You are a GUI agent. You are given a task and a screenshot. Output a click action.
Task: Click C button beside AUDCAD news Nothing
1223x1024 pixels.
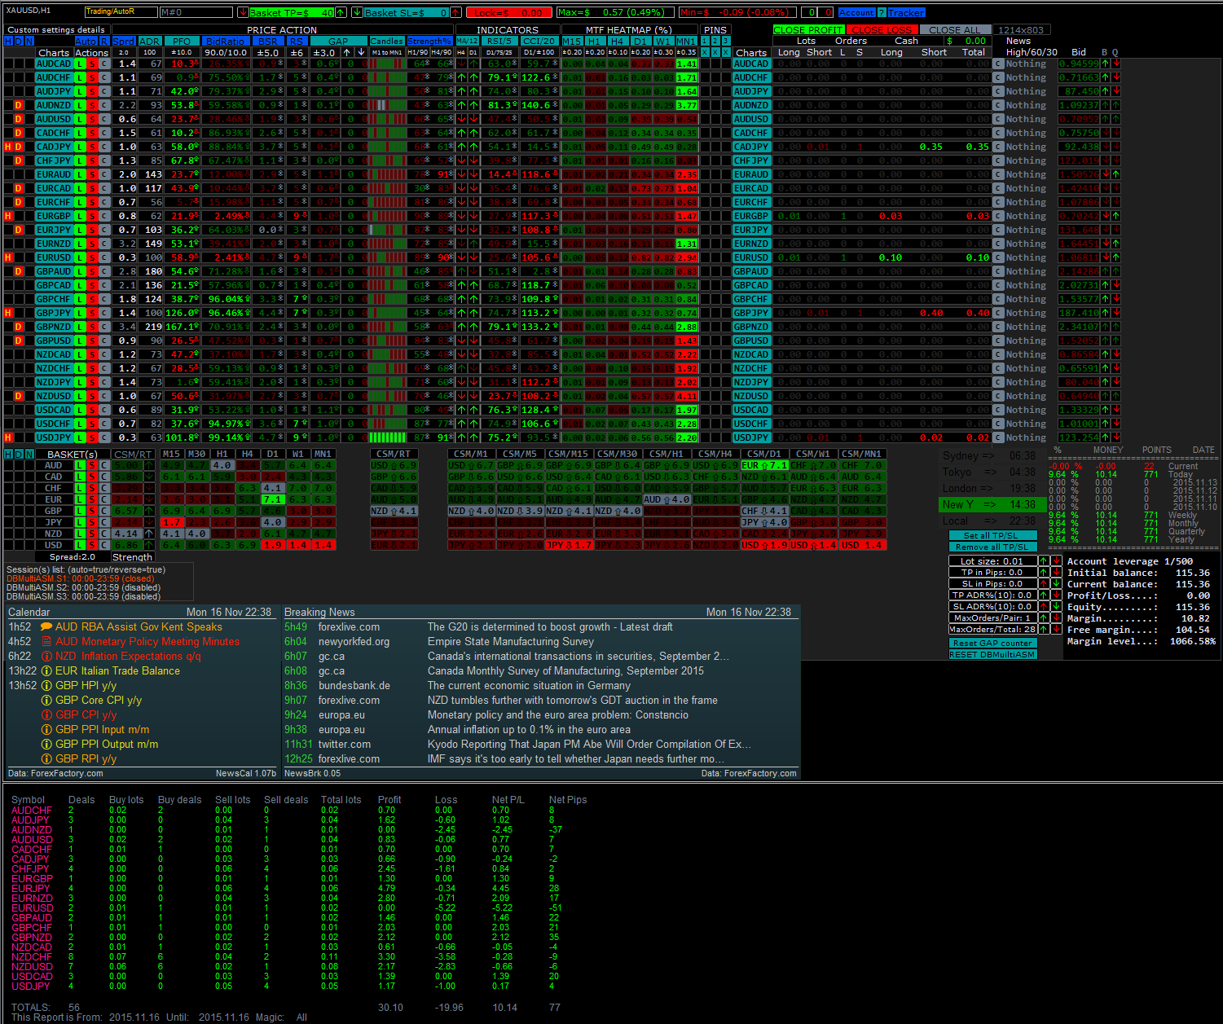point(998,64)
